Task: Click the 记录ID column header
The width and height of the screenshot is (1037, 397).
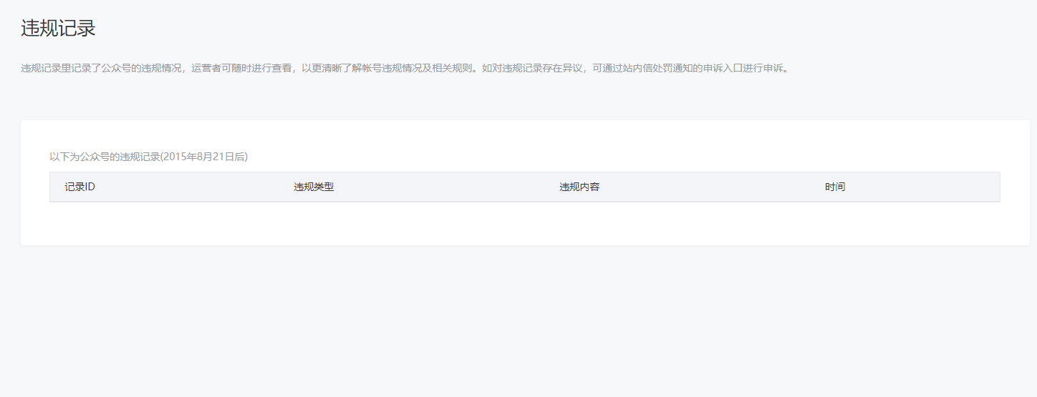Action: coord(80,187)
